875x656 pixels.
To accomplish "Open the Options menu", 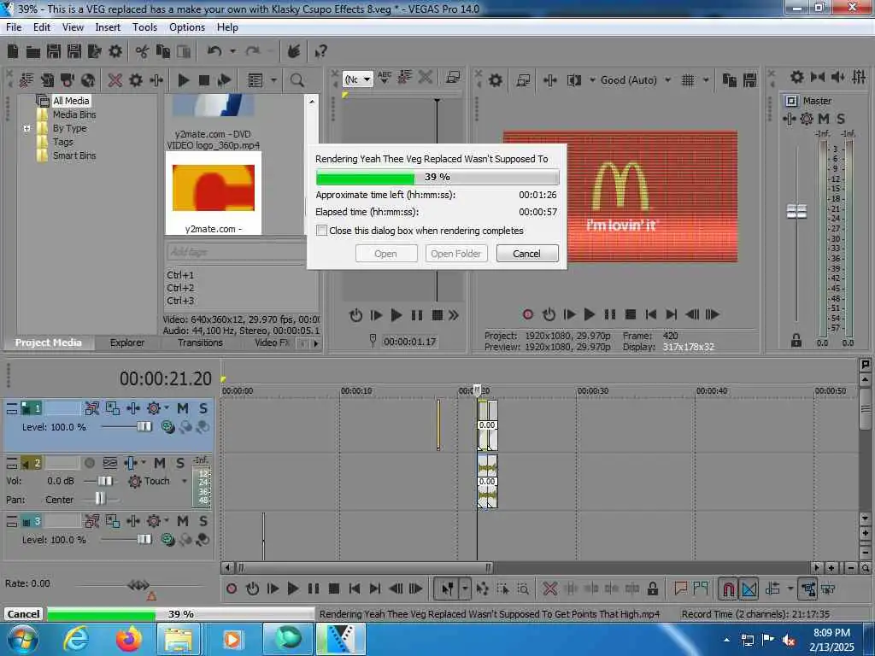I will [x=187, y=26].
